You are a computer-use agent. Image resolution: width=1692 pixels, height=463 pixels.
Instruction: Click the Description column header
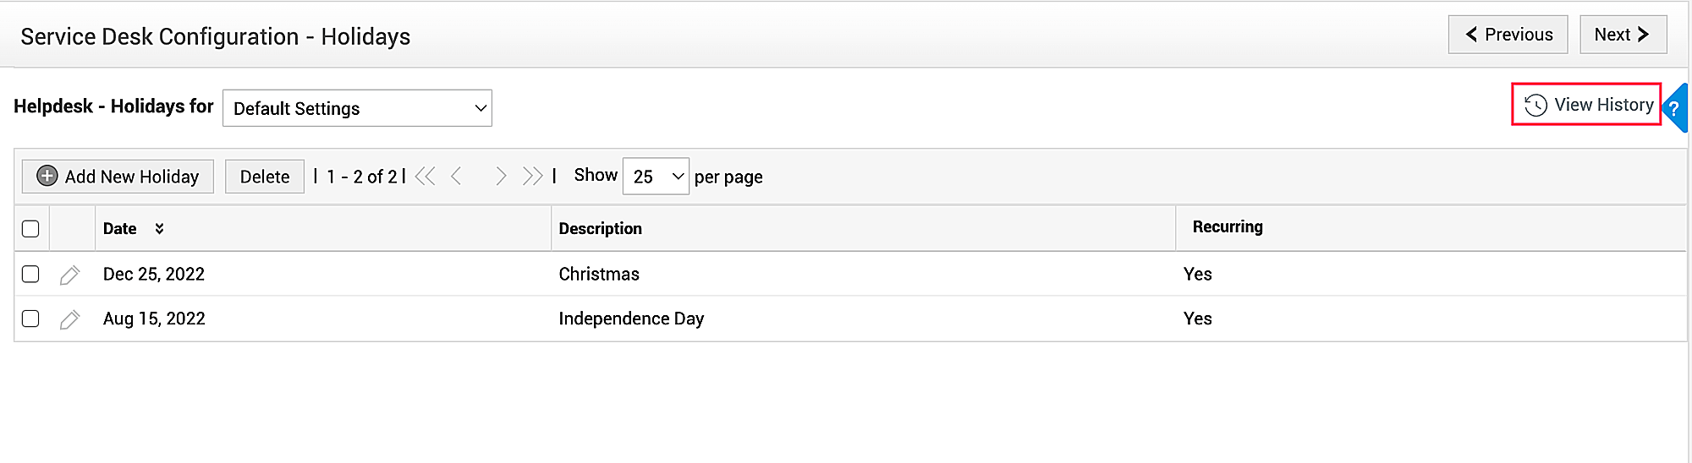point(600,229)
